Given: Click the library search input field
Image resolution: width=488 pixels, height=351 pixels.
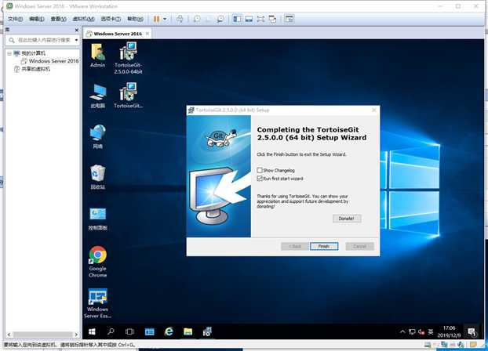Looking at the screenshot, I should 41,40.
